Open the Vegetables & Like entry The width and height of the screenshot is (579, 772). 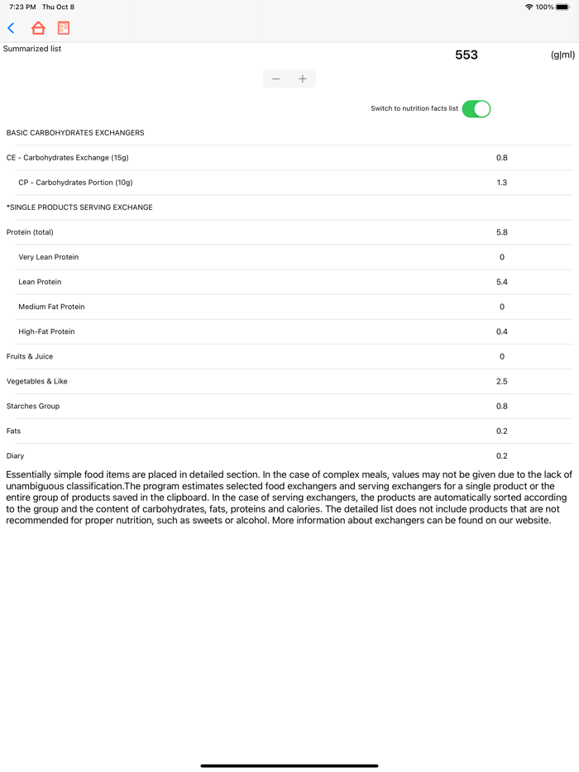pos(289,381)
